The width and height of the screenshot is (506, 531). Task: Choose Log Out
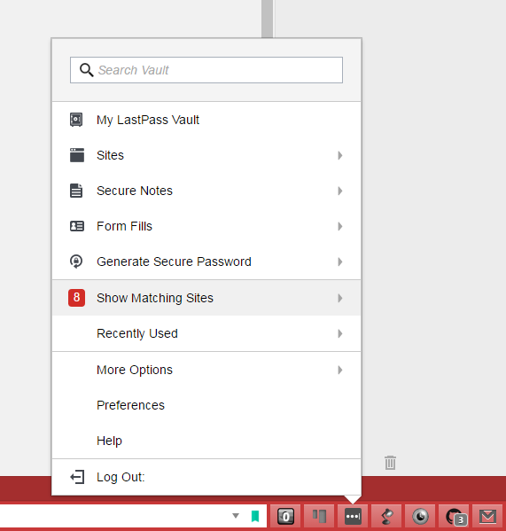coord(206,477)
